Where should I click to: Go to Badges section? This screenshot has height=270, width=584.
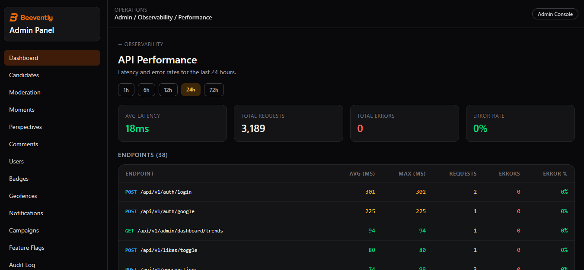tap(52, 179)
